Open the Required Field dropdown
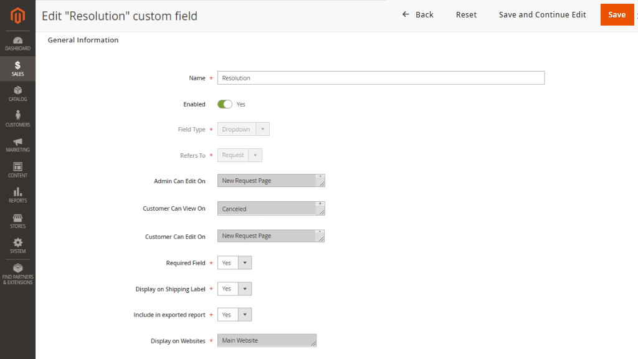The width and height of the screenshot is (638, 359). pyautogui.click(x=234, y=262)
